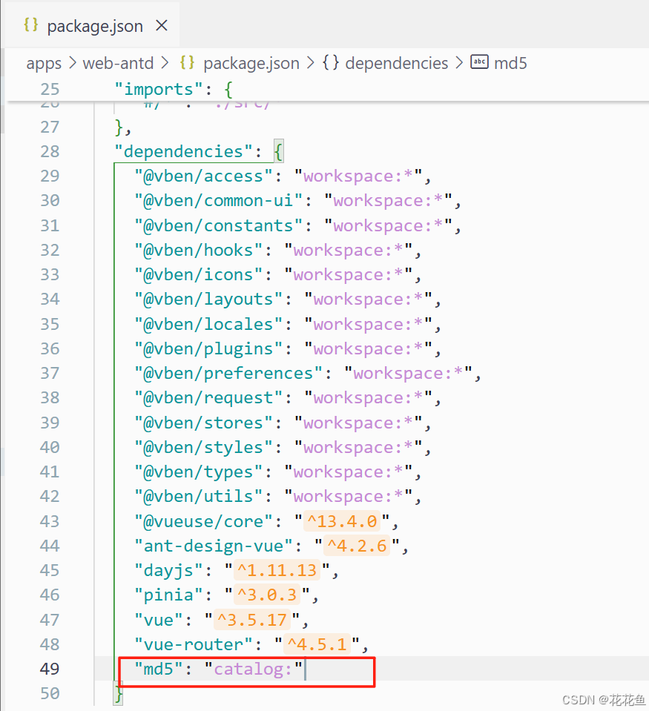Click the "vue" key on line 47
Screen dimensions: 649x711
coord(159,619)
